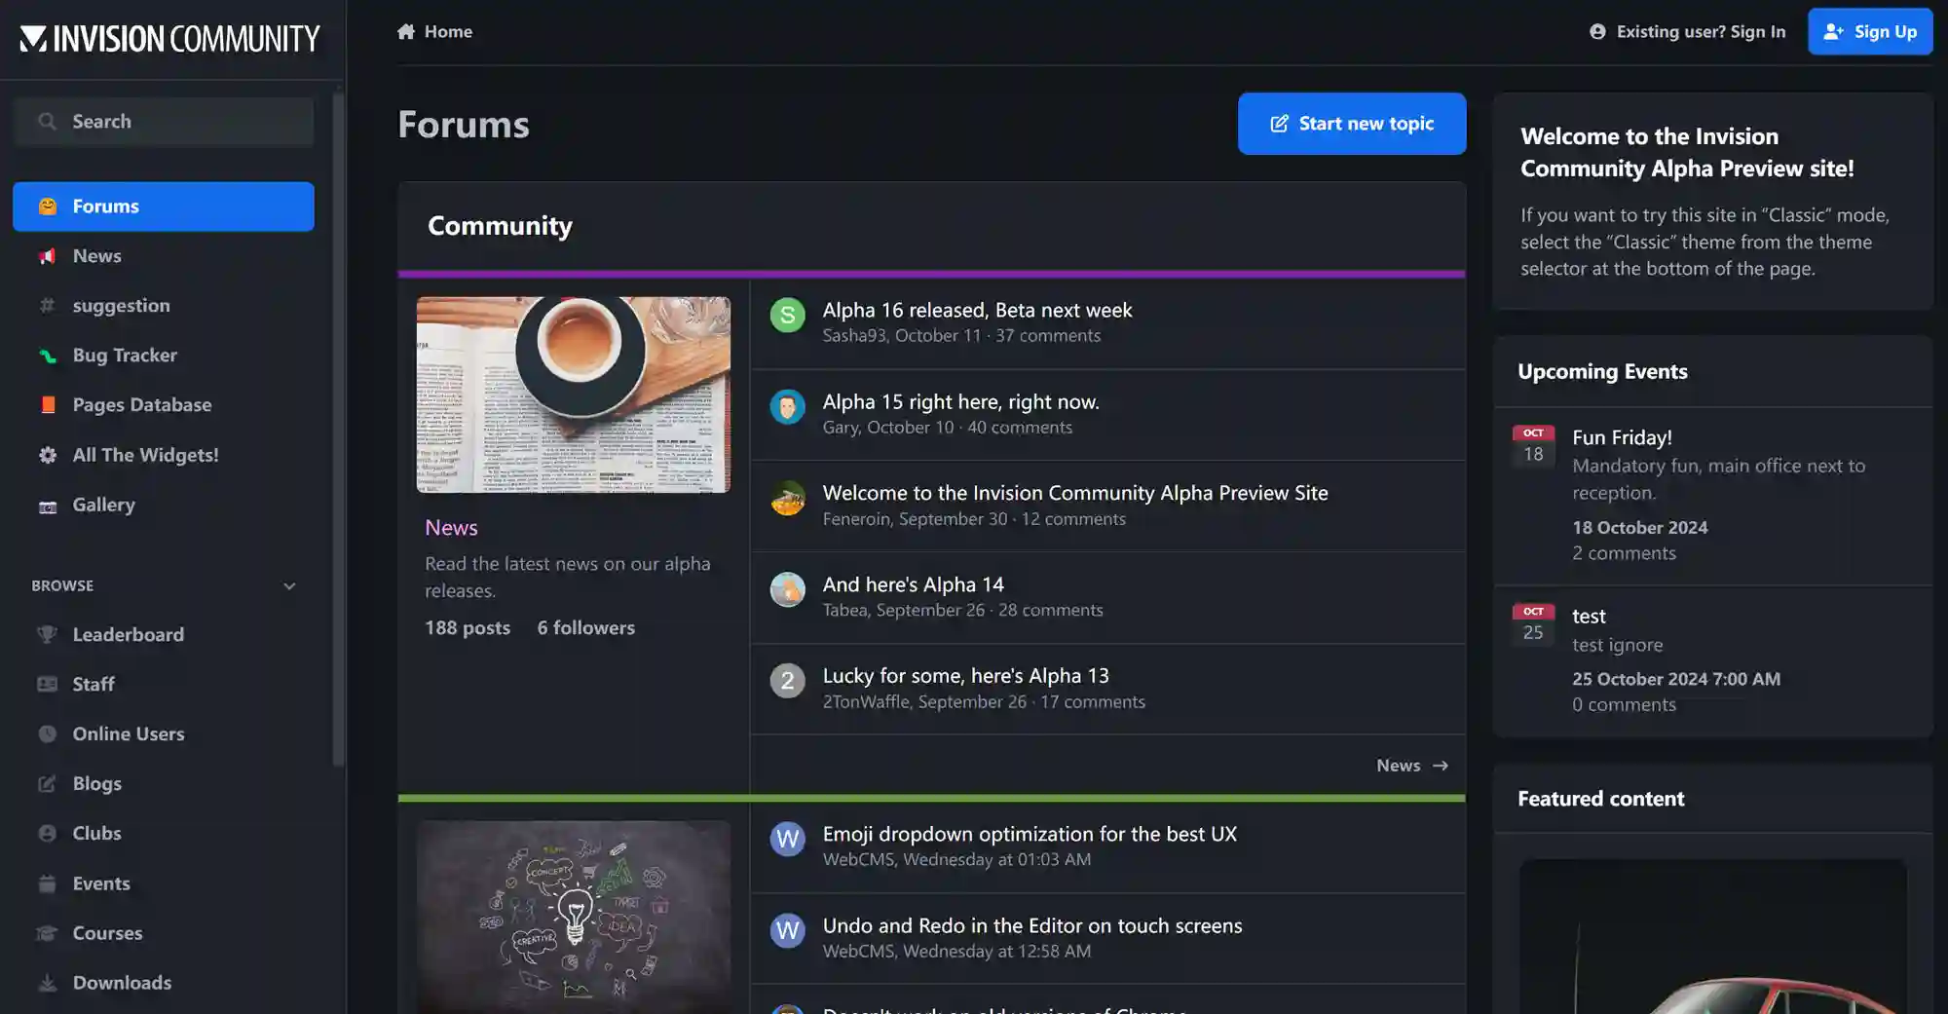The height and width of the screenshot is (1014, 1948).
Task: Open Gallery in the sidebar menu
Action: coord(164,505)
